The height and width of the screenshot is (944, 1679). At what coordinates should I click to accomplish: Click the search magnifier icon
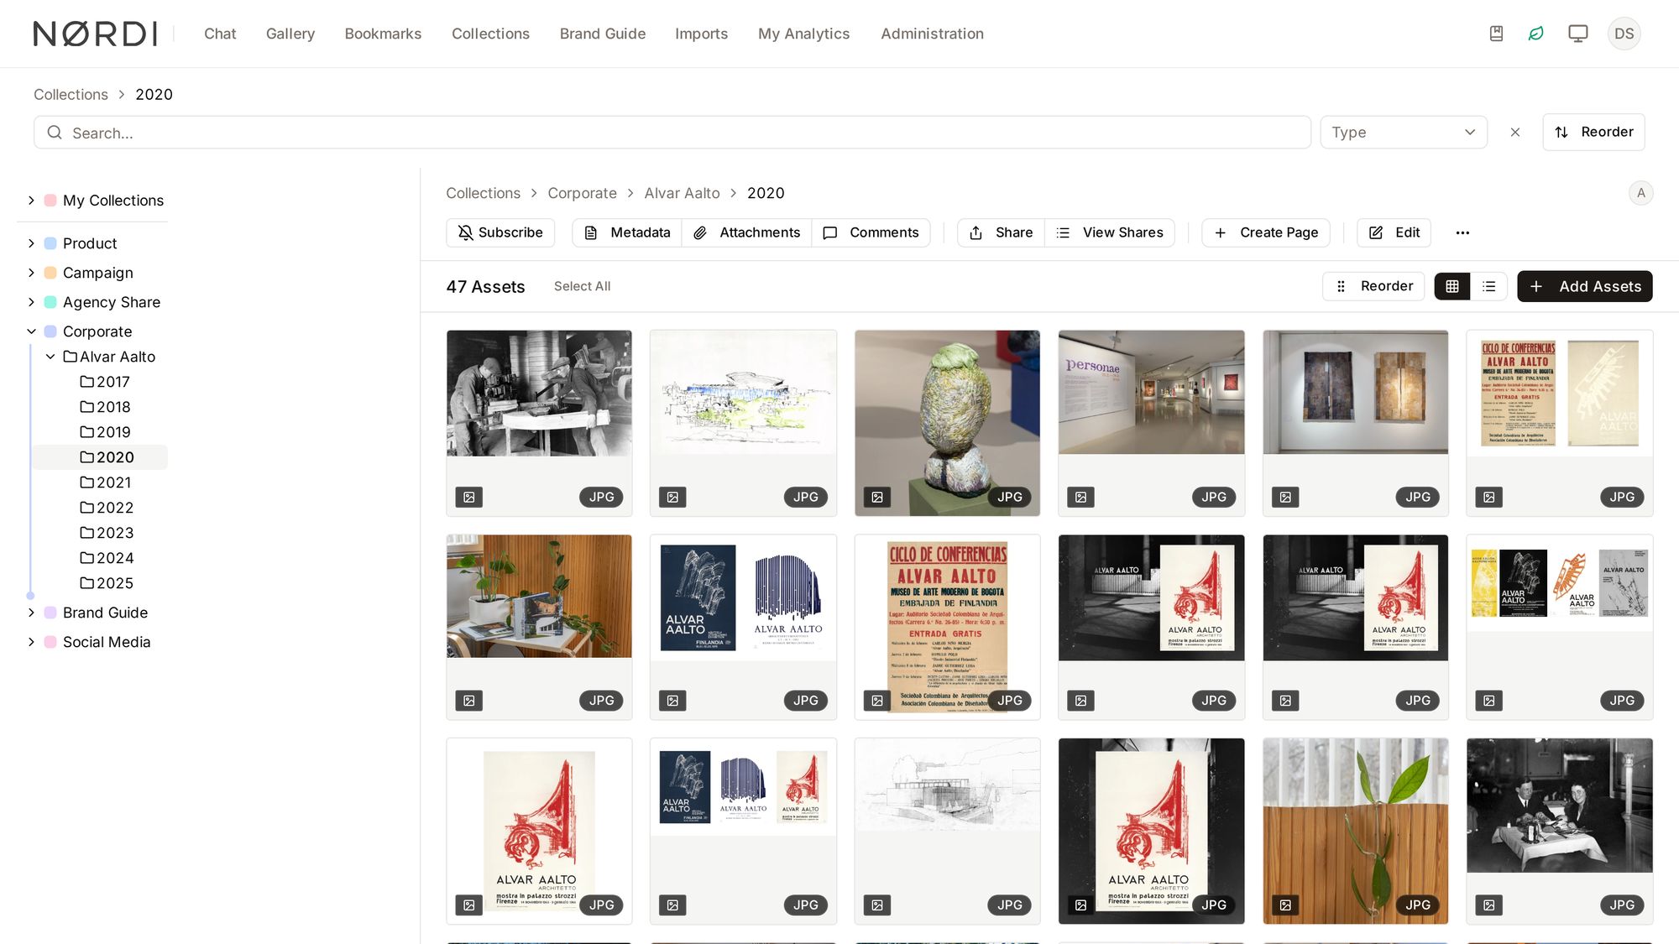(x=55, y=133)
